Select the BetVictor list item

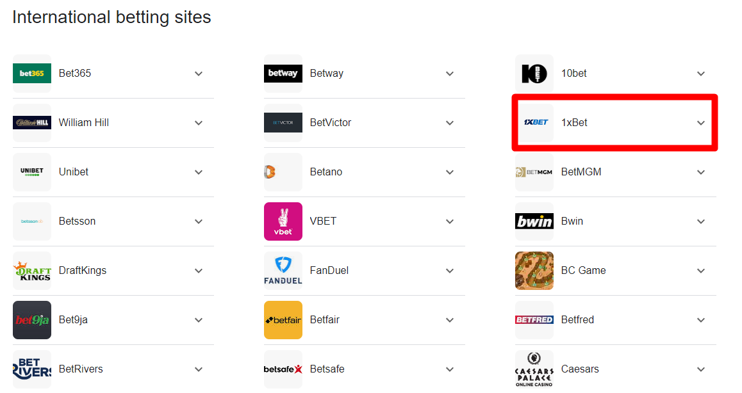(365, 123)
